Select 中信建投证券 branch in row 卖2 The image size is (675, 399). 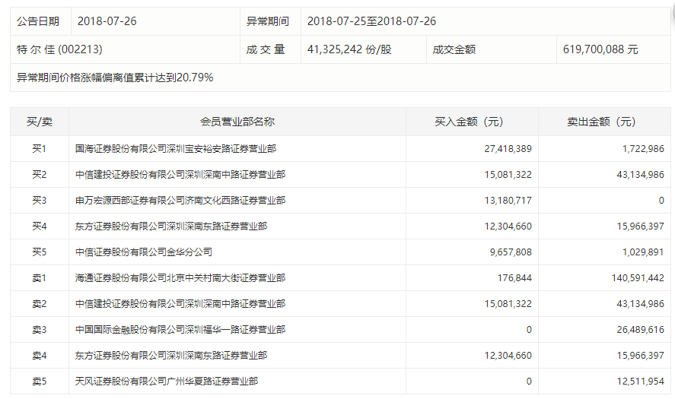point(180,304)
